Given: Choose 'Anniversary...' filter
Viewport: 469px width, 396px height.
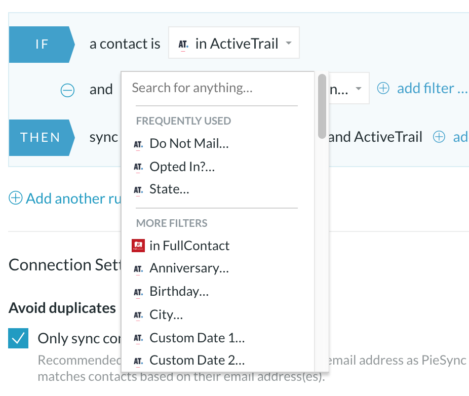Looking at the screenshot, I should (x=189, y=268).
